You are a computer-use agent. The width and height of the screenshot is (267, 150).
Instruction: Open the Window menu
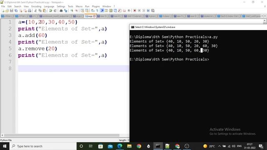[x=107, y=6]
